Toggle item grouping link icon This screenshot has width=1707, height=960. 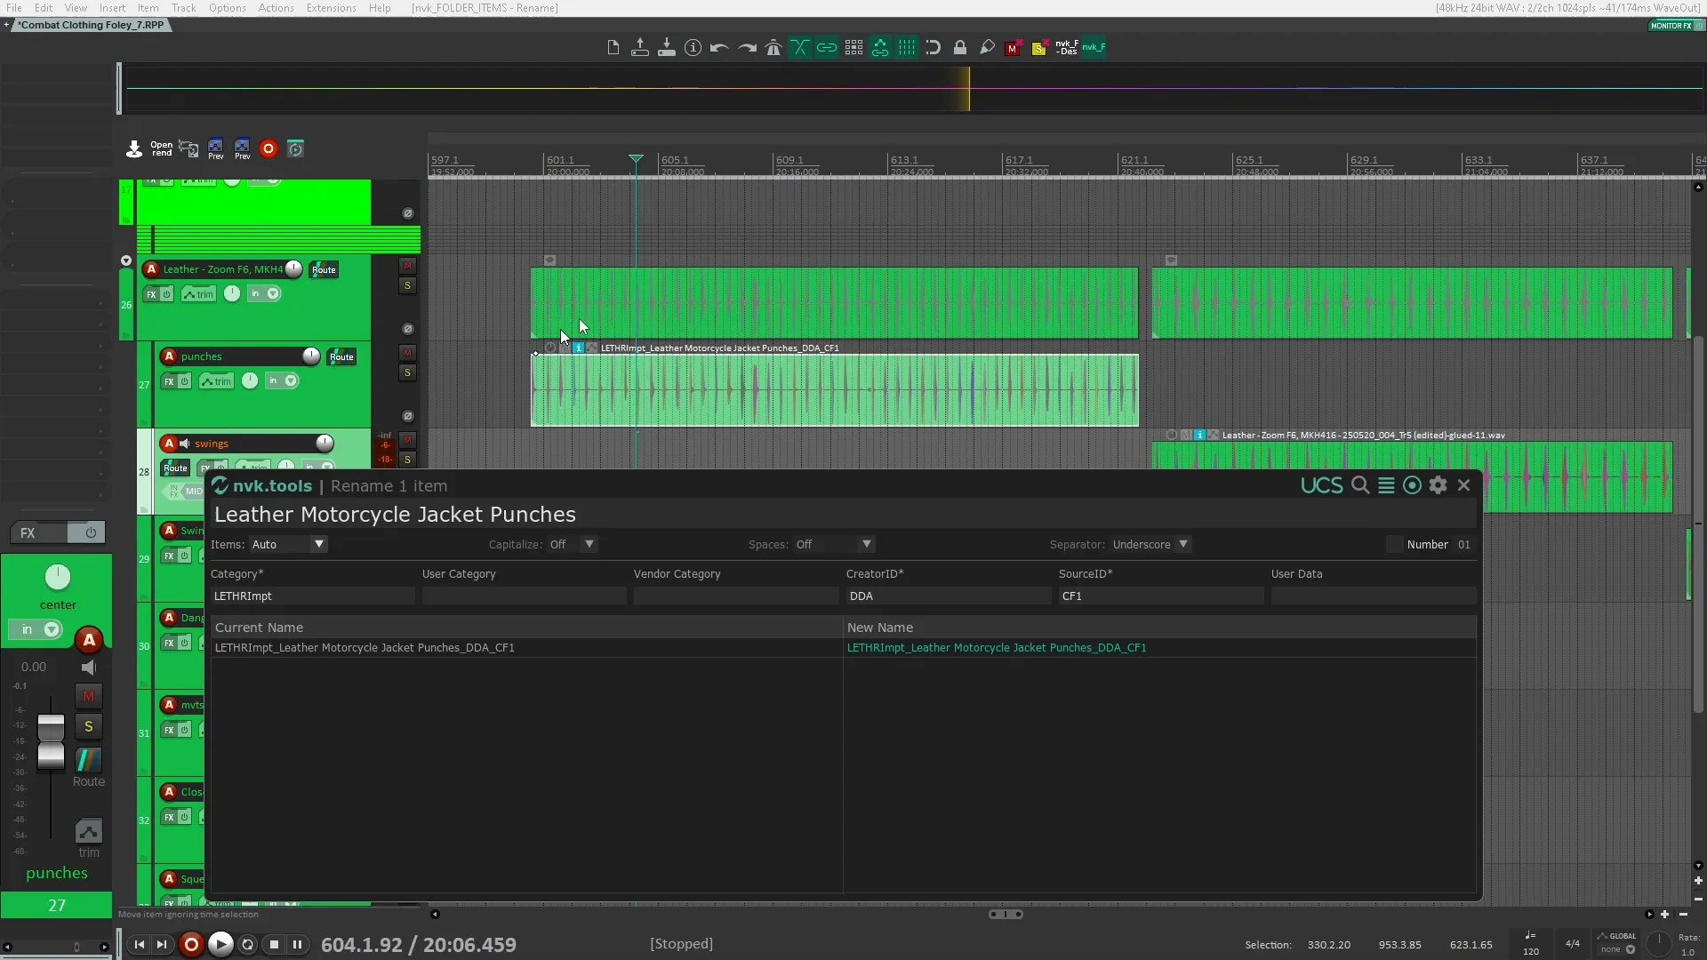(x=827, y=48)
